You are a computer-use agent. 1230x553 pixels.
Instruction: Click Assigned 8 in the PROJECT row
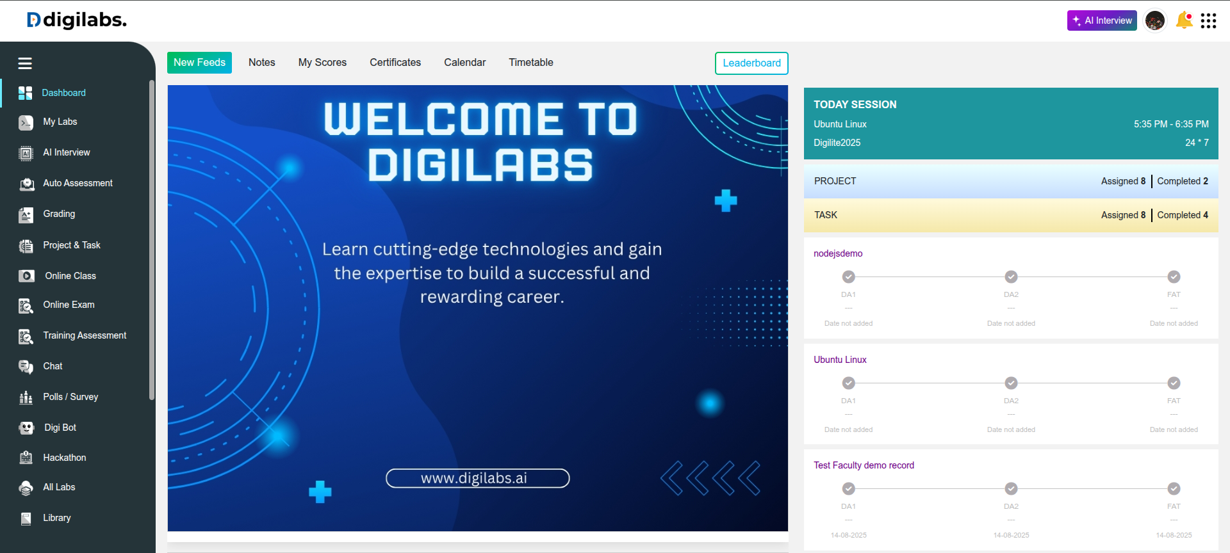[x=1123, y=181]
